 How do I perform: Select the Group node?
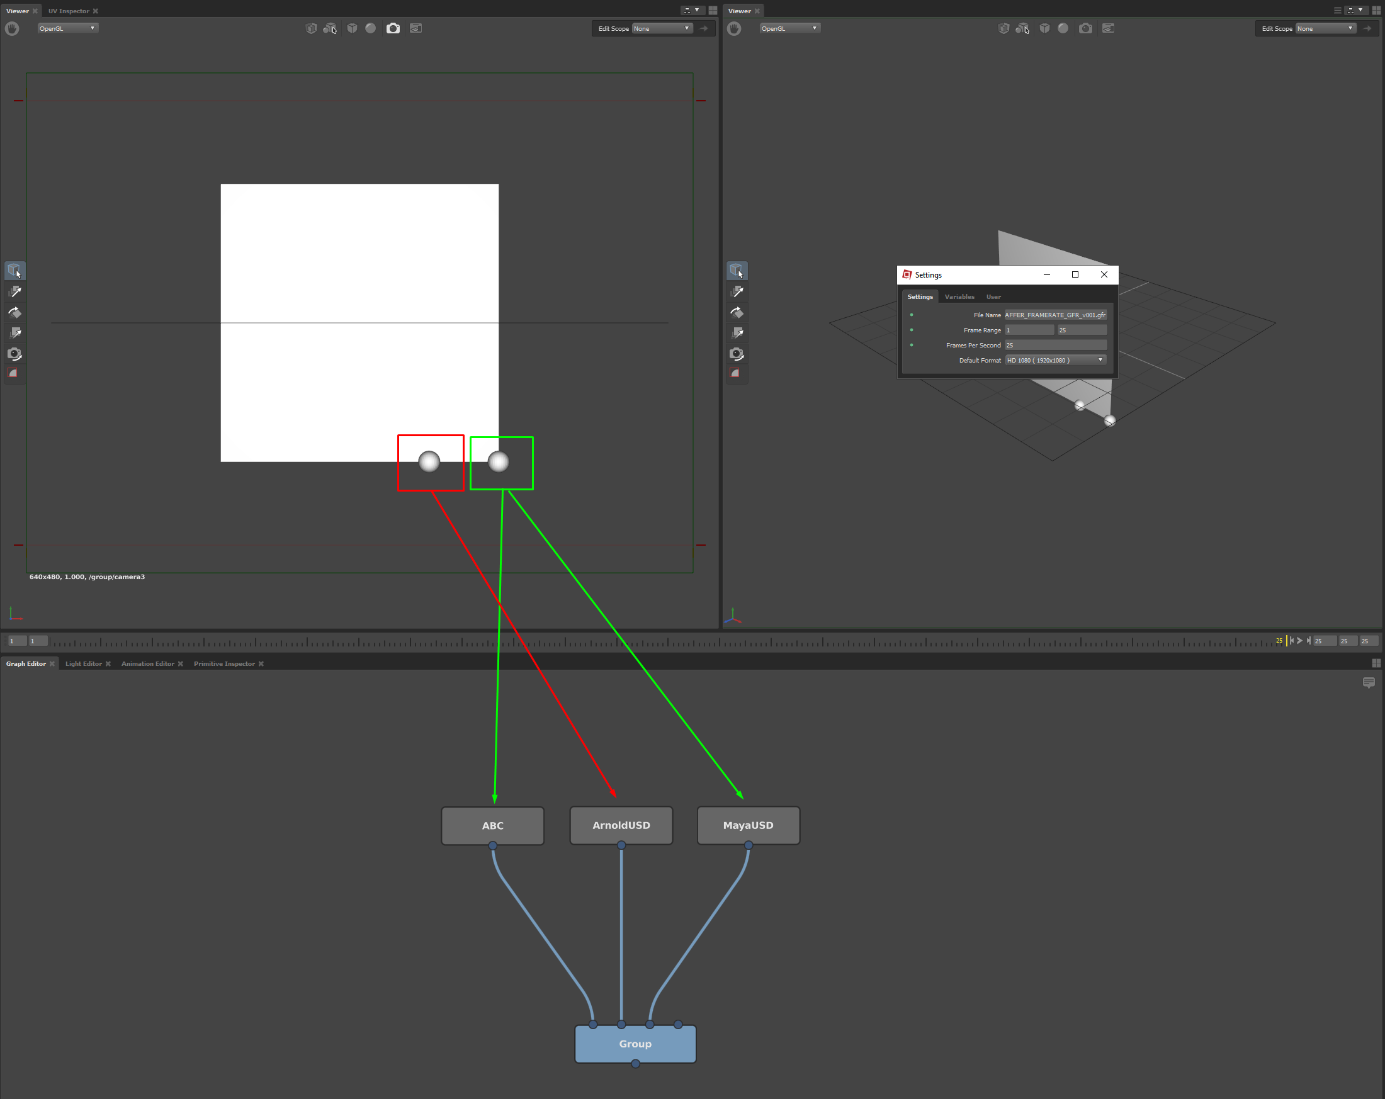[x=635, y=1044]
